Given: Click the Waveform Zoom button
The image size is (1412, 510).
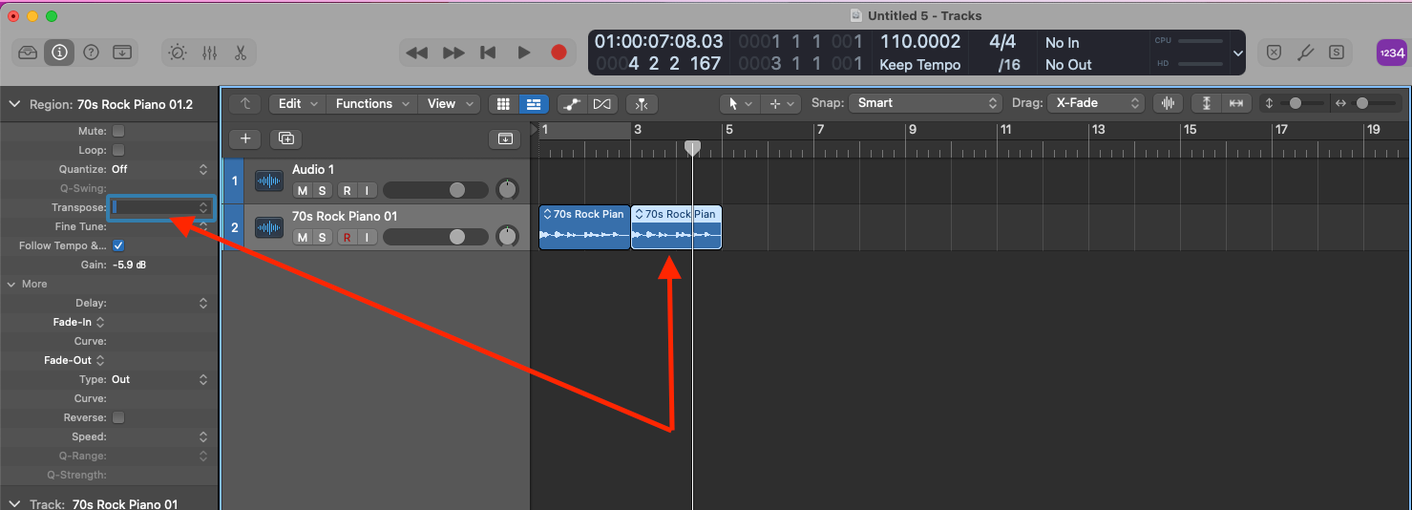Looking at the screenshot, I should [x=1168, y=103].
